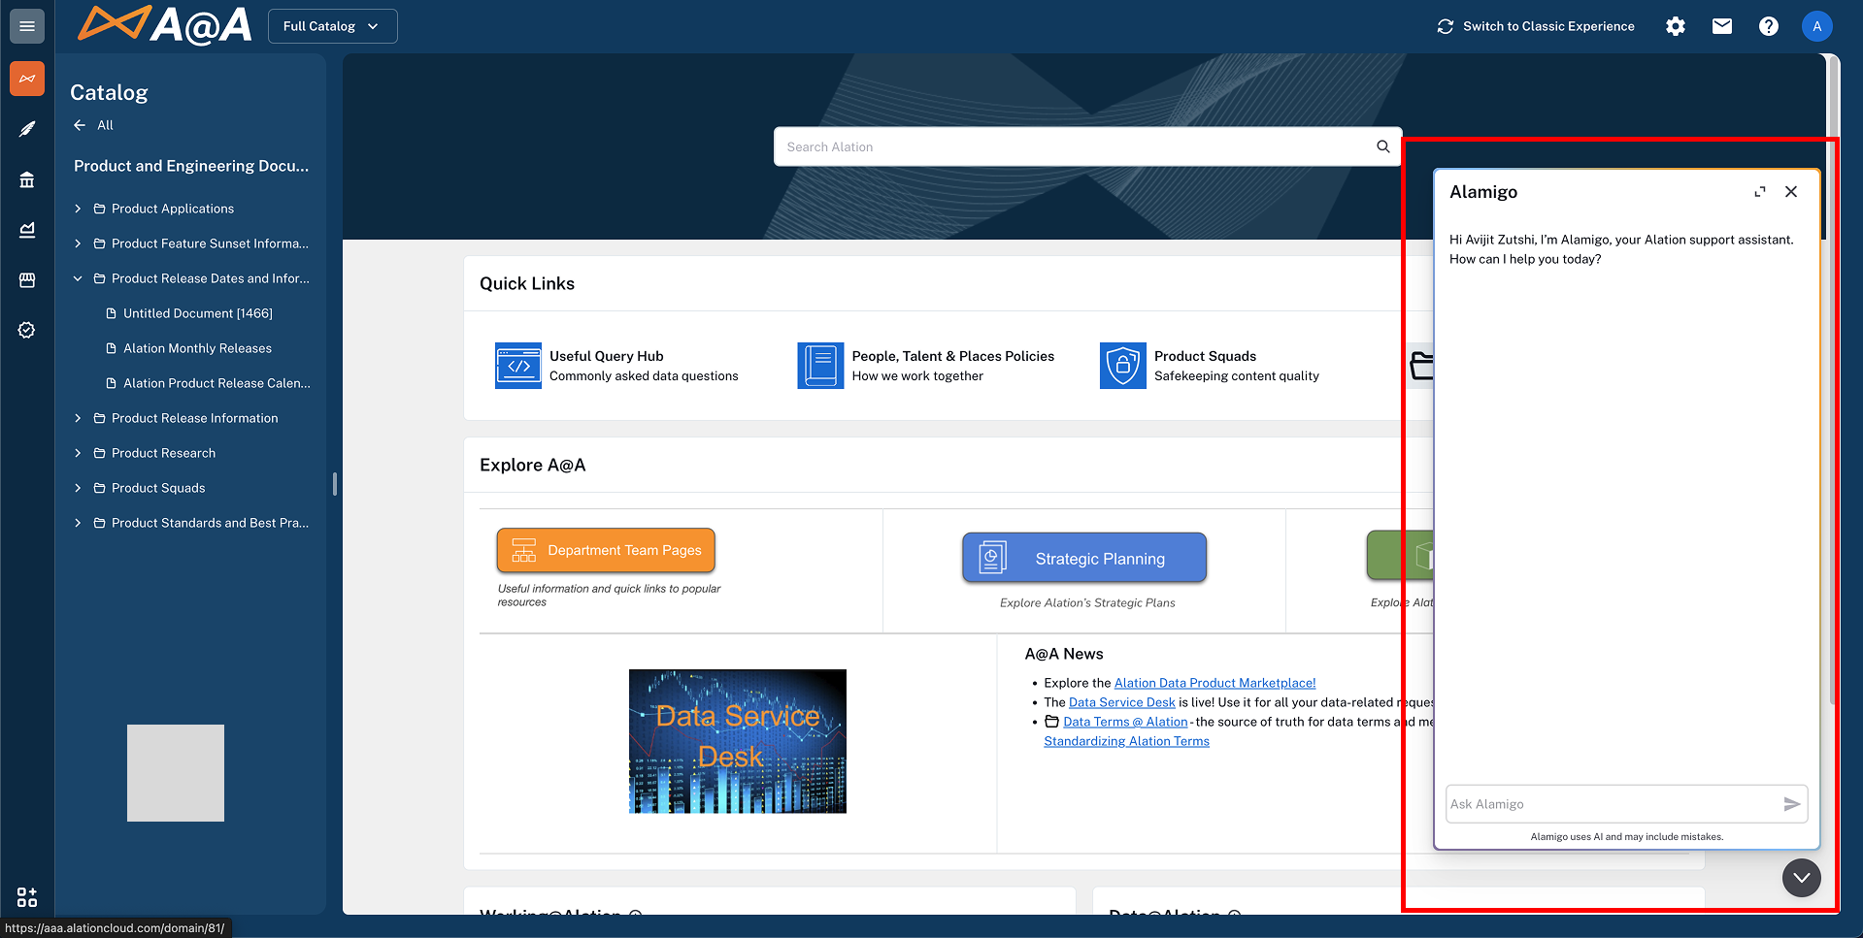Open the Data Service Desk link
The image size is (1863, 938).
[1121, 702]
